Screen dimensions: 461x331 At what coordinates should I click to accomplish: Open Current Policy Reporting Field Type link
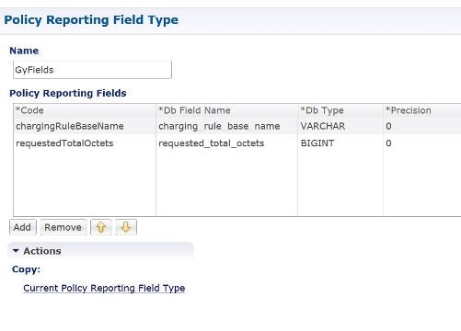tap(104, 288)
